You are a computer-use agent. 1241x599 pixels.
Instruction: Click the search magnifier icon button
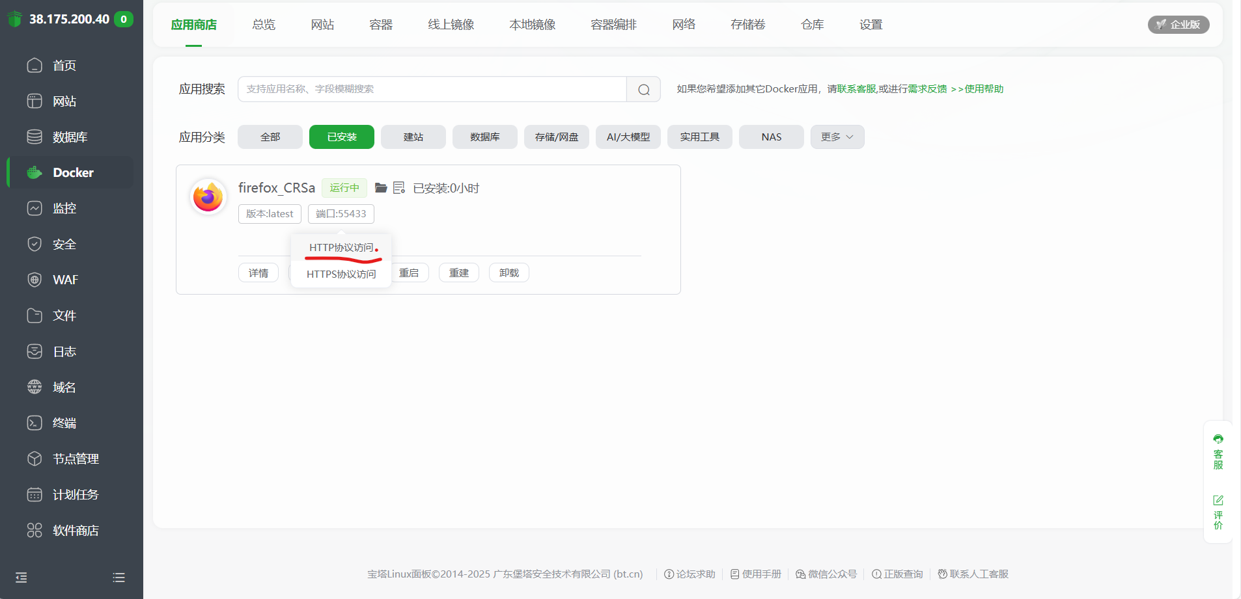click(x=643, y=90)
